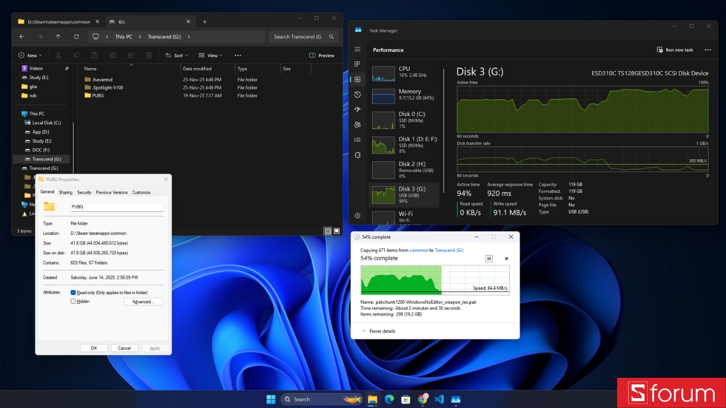Pause the file copy operation
Image resolution: width=726 pixels, height=408 pixels.
(489, 258)
